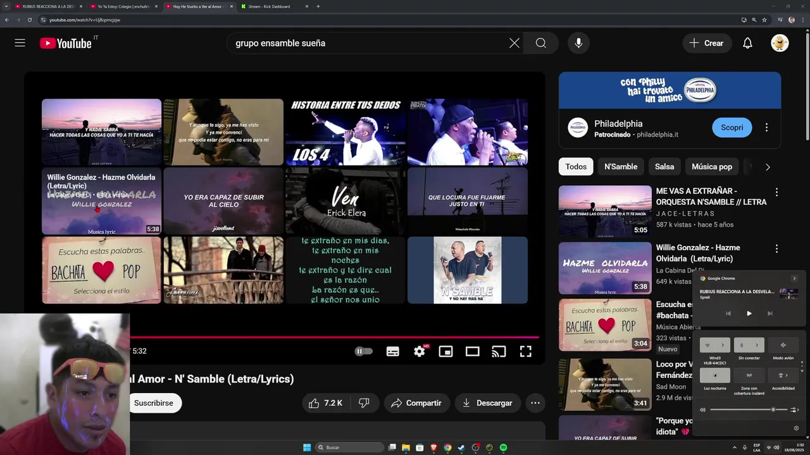Screen dimensions: 810x455
Task: Expand the Accesibilidad options tile
Action: (x=783, y=375)
